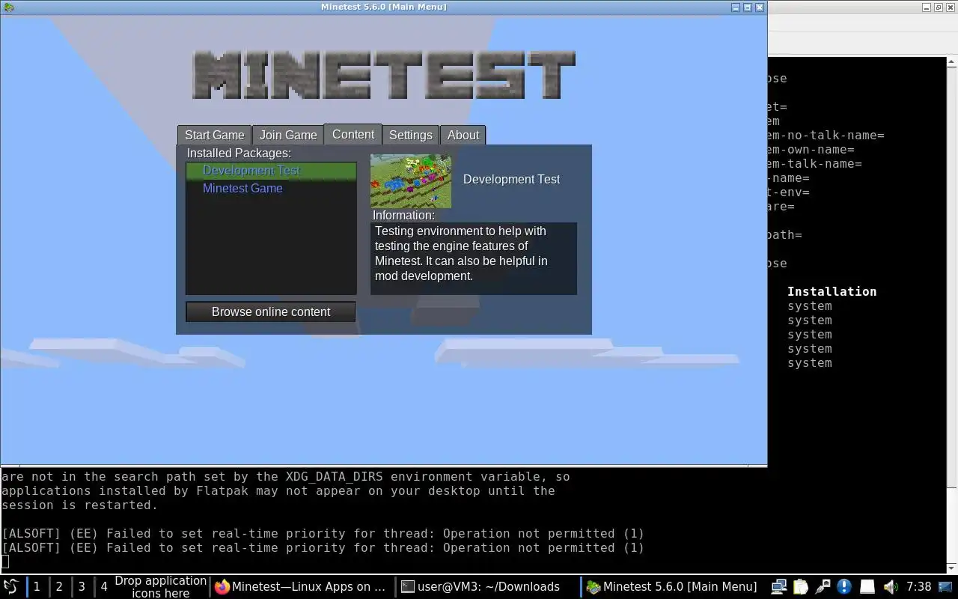Click the package Information description text box

click(474, 258)
